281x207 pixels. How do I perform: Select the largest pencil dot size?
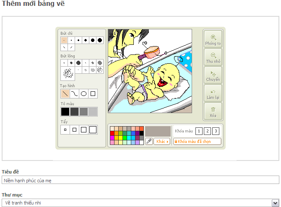[100, 40]
